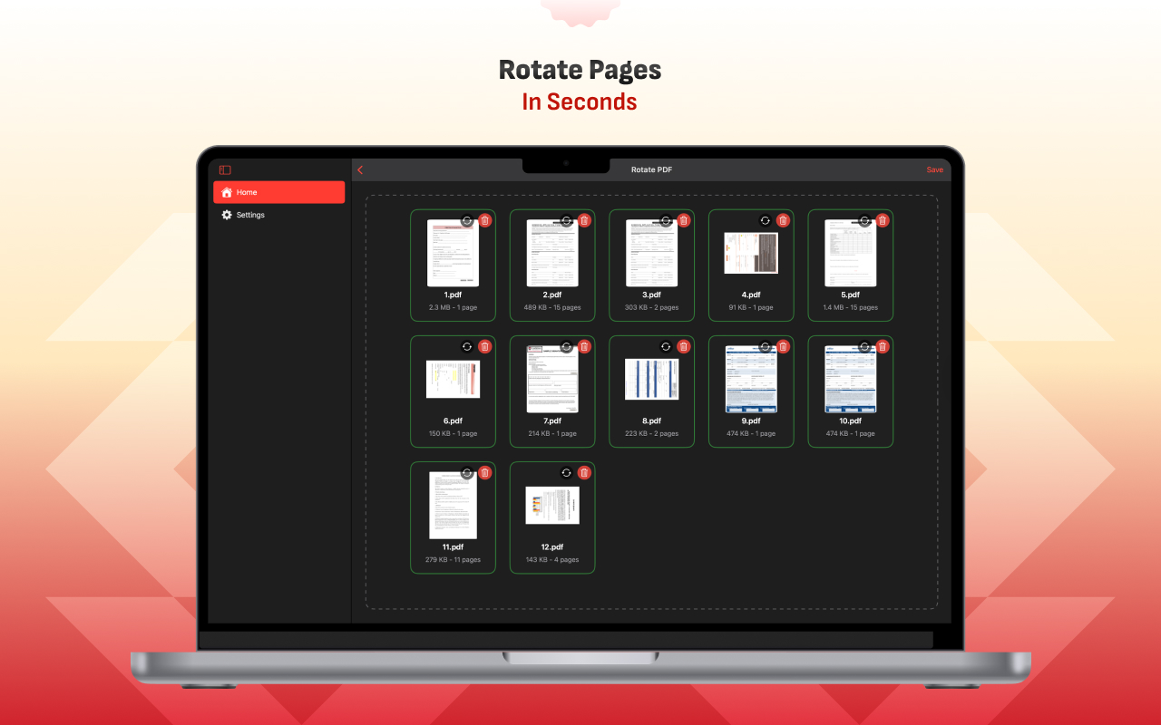Screen dimensions: 1161x725
Task: Delete 12.pdf using the trash icon
Action: point(584,472)
